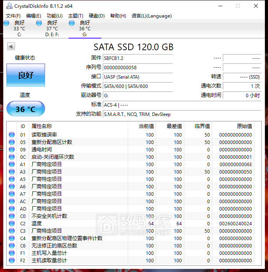Select the 启动-关闭循环次数 attribute name
This screenshot has width=268, height=272.
point(53,157)
